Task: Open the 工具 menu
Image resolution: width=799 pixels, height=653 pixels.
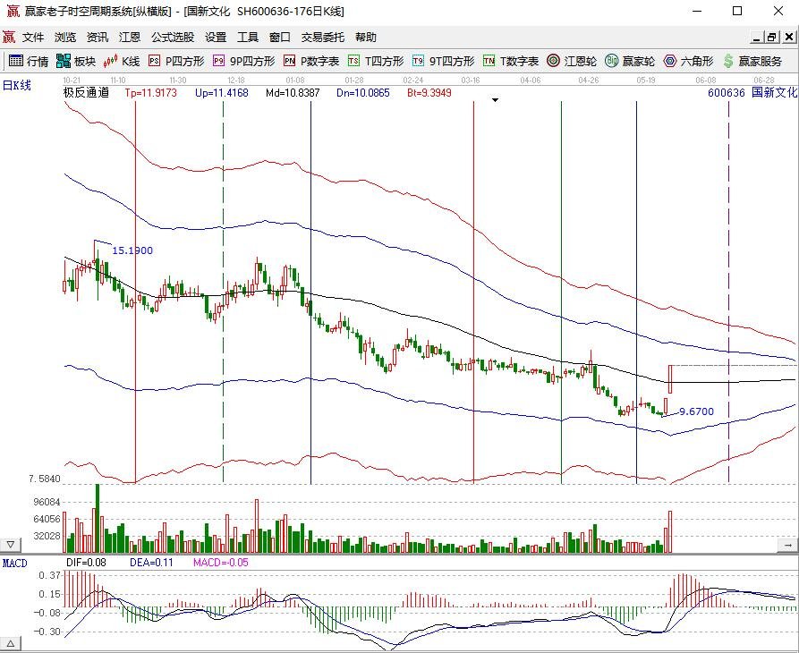Action: [x=248, y=38]
